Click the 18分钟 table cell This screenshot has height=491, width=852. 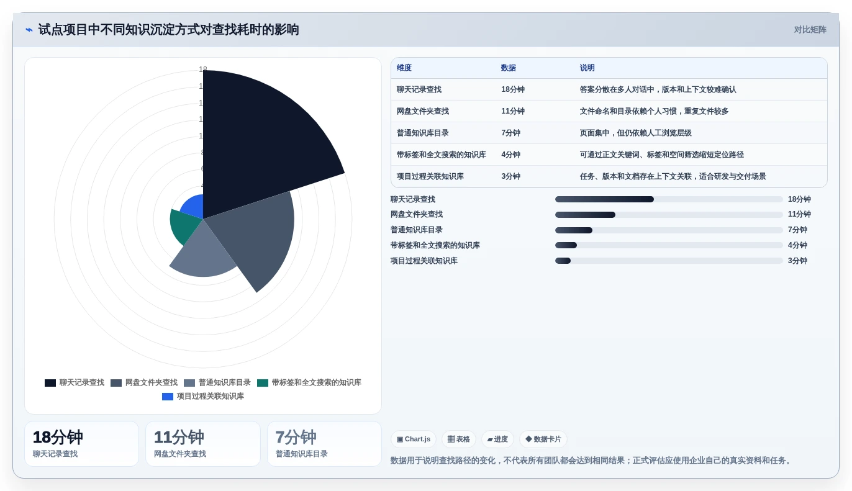click(x=513, y=89)
